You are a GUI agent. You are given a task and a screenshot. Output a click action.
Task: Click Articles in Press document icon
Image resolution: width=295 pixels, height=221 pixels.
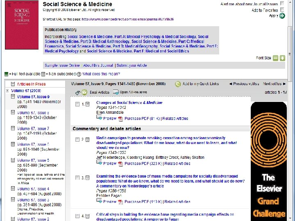click(13, 84)
